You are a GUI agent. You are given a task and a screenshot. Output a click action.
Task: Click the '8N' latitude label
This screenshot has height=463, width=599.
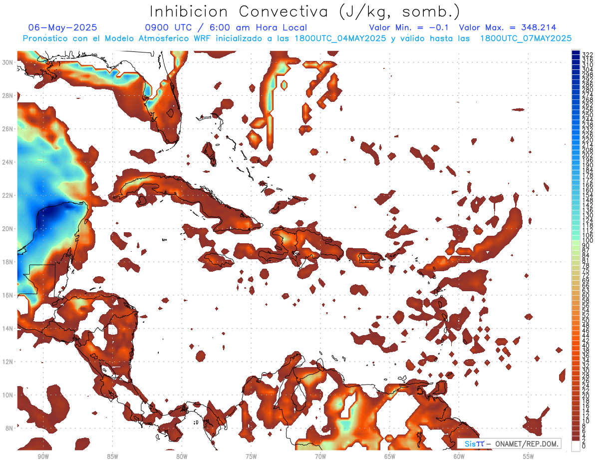pyautogui.click(x=9, y=428)
